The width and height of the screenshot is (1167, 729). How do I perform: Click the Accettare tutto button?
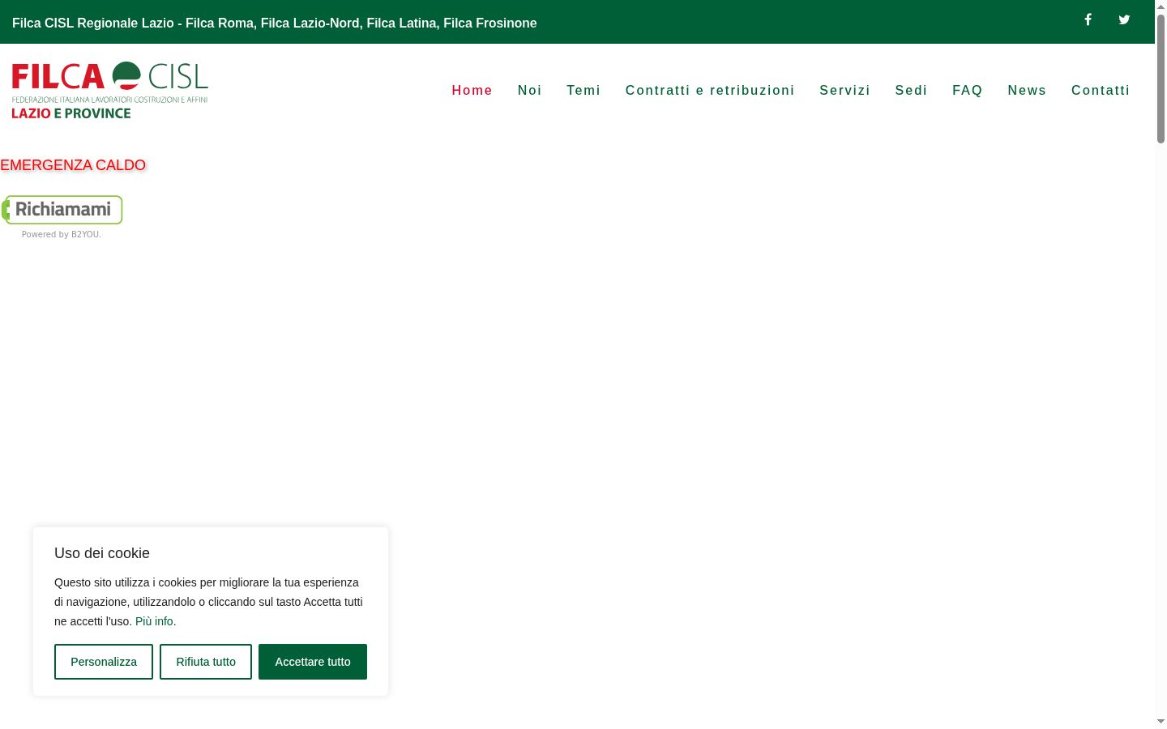click(x=313, y=662)
